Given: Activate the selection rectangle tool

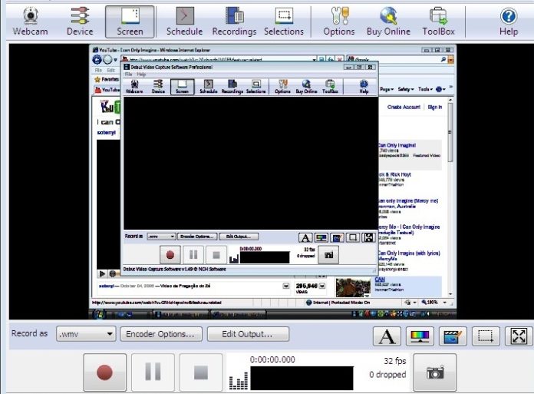Looking at the screenshot, I should [x=486, y=336].
